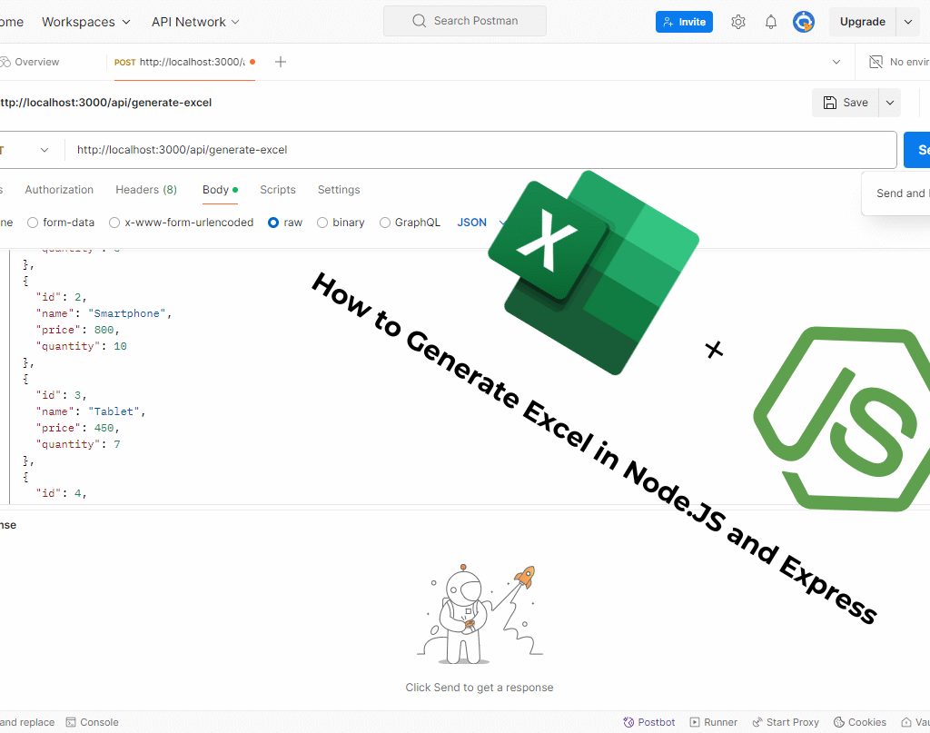Open notifications bell icon
Screen dimensions: 930x733
click(770, 22)
